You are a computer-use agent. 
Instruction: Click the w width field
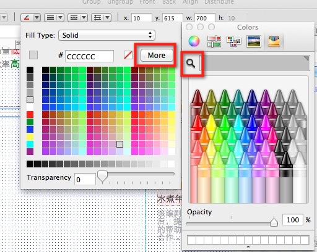coord(205,18)
